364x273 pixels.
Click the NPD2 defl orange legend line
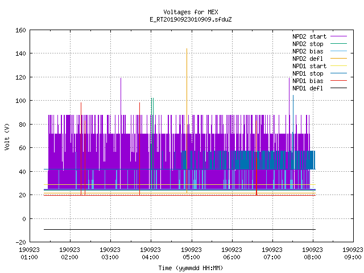[x=338, y=59]
